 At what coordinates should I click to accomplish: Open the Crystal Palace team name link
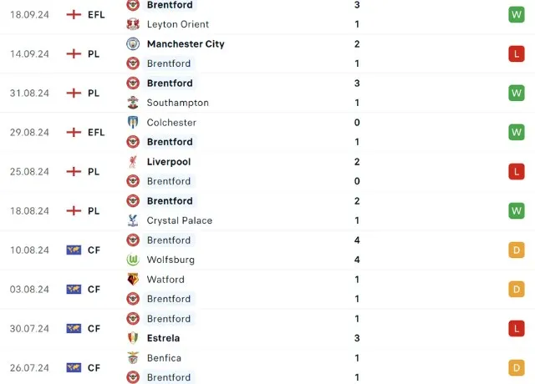pyautogui.click(x=179, y=220)
